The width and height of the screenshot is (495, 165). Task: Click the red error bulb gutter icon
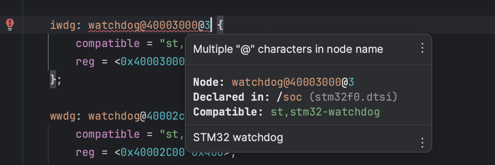tap(10, 25)
